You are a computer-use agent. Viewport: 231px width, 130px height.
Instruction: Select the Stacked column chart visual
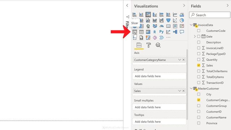(x=141, y=14)
